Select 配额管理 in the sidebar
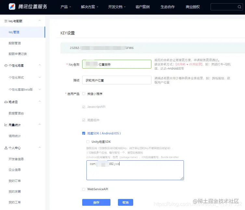This screenshot has height=210, width=245. (x=15, y=43)
